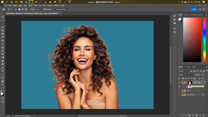Viewport: 208px width, 117px height.
Task: Select the Eyedropper tool
Action: (x=3, y=37)
